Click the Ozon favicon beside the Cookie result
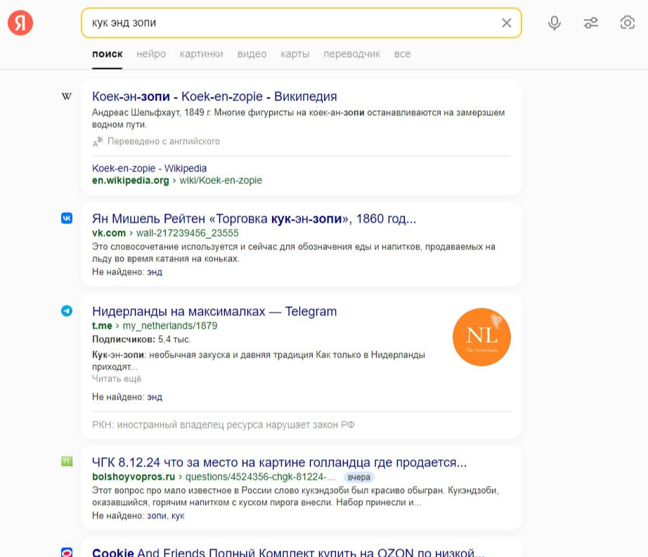This screenshot has height=557, width=648. point(67,553)
